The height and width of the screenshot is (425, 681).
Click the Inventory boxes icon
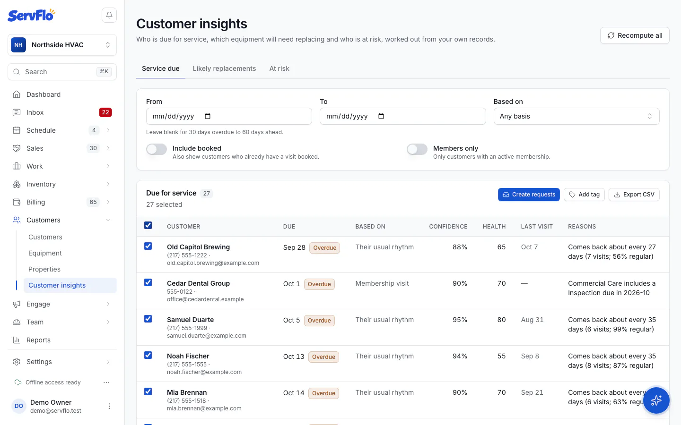(x=17, y=184)
